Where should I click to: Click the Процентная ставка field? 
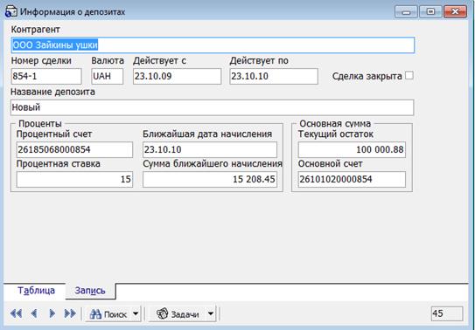[74, 179]
